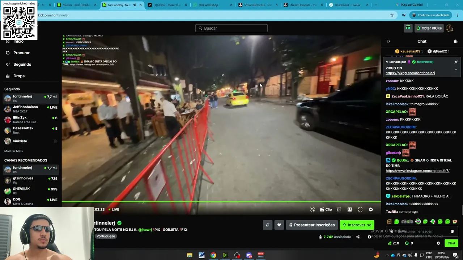Click the green stream progress bar

tap(221, 202)
